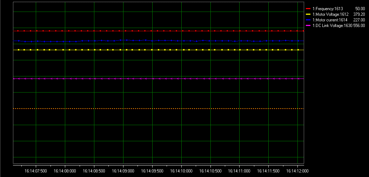The width and height of the screenshot is (369, 177).
Task: Click the Motor current value 227.00
Action: click(359, 20)
